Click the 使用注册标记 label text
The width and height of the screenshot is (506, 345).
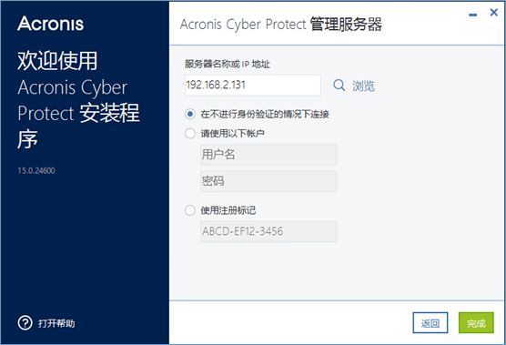(x=228, y=211)
